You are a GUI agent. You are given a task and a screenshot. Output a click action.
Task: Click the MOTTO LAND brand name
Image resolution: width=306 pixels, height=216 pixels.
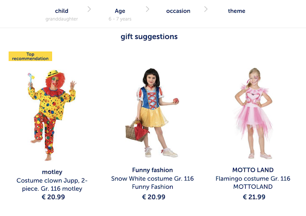[253, 170]
